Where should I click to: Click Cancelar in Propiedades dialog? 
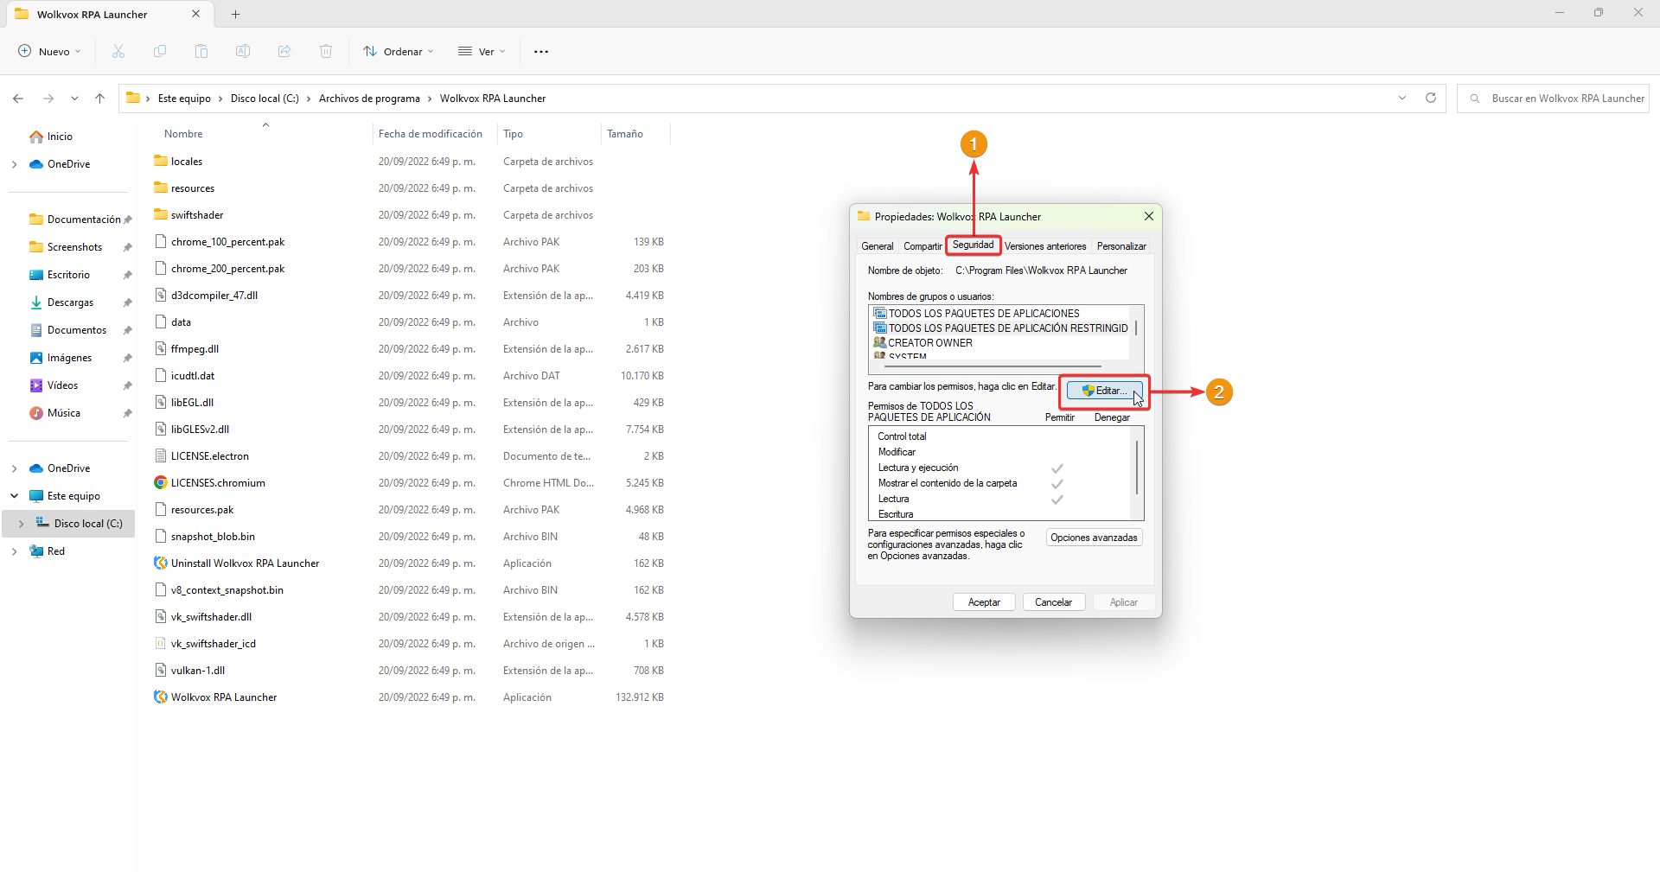tap(1053, 602)
